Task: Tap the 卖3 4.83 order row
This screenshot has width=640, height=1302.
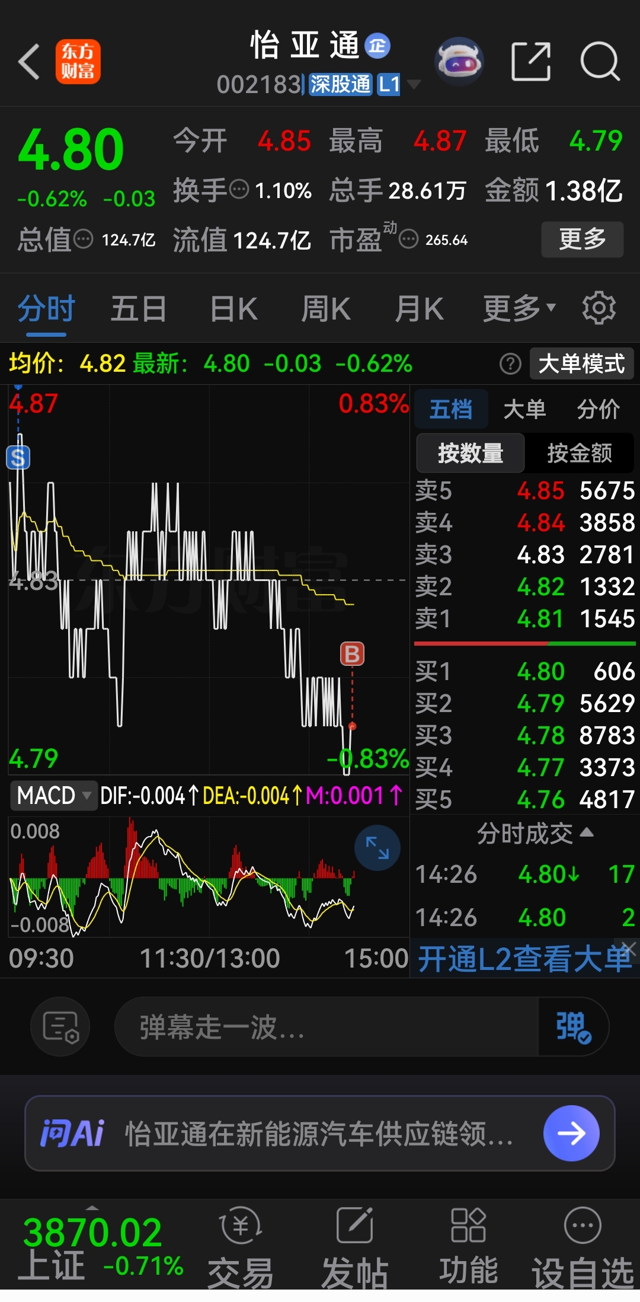Action: click(x=524, y=554)
